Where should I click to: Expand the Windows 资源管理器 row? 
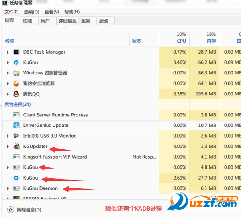tap(8, 73)
